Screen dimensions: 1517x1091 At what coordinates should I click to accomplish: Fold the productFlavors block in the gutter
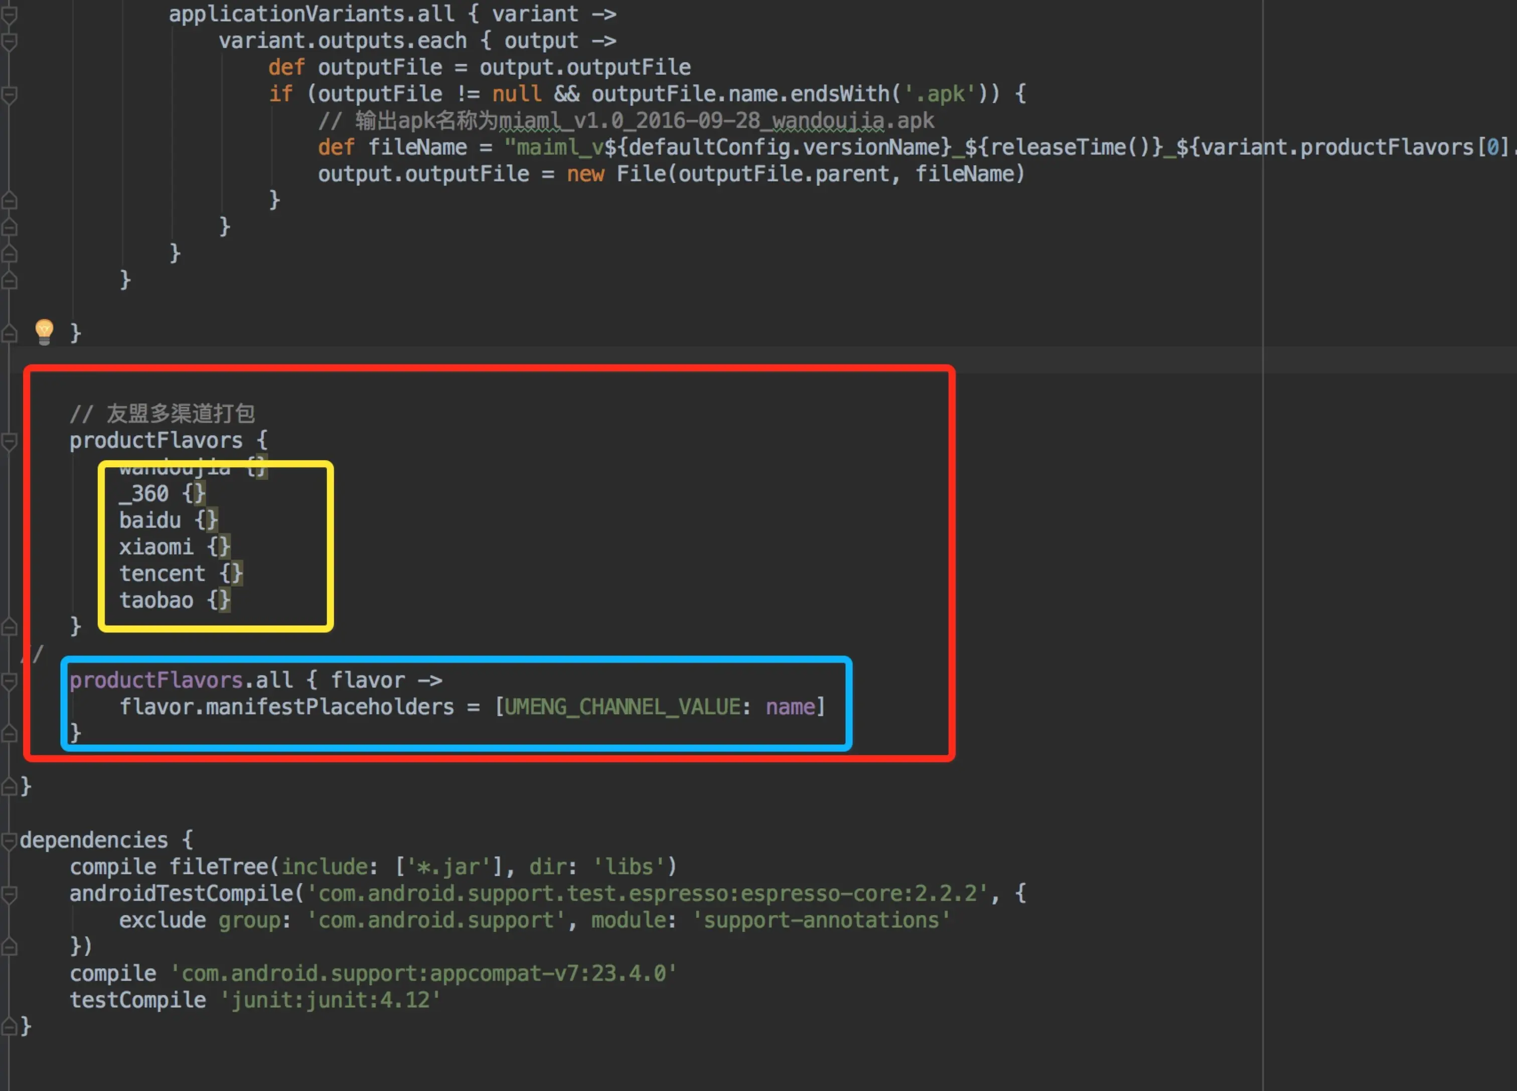(x=9, y=441)
